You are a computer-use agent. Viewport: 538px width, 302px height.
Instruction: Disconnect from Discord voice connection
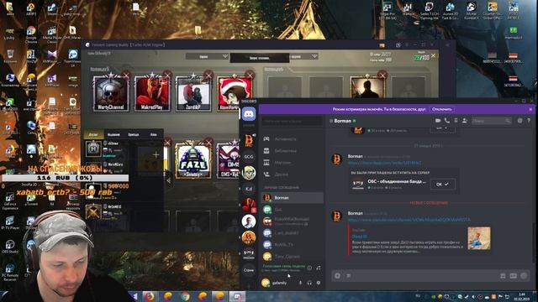pyautogui.click(x=319, y=268)
